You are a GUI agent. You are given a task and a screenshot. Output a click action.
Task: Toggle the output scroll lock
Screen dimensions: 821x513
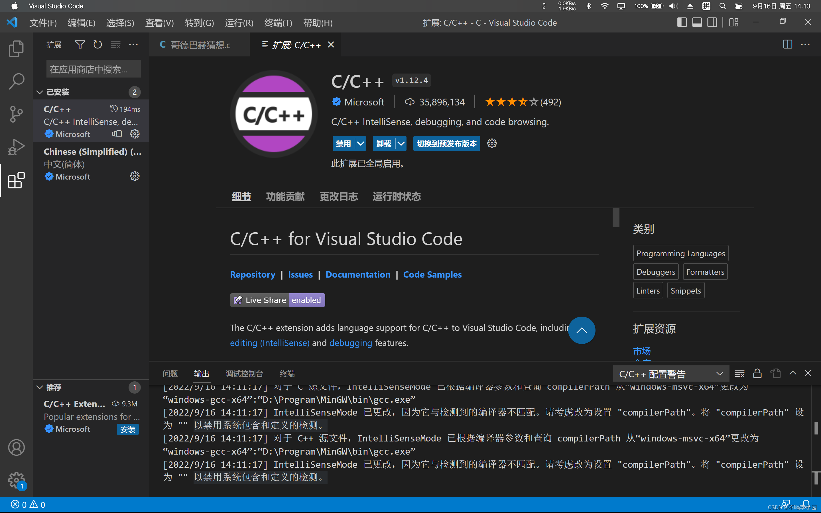click(x=757, y=374)
